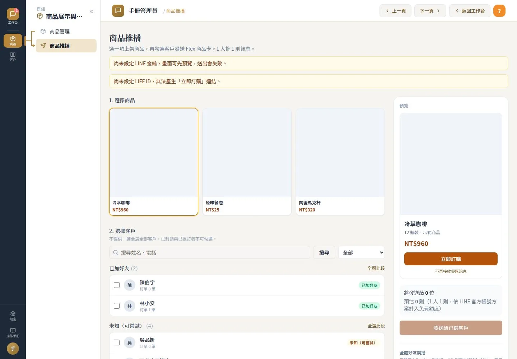Click 訂單 1 筆 under 林小安
Viewport: 517px width, 359px height.
coord(148,310)
